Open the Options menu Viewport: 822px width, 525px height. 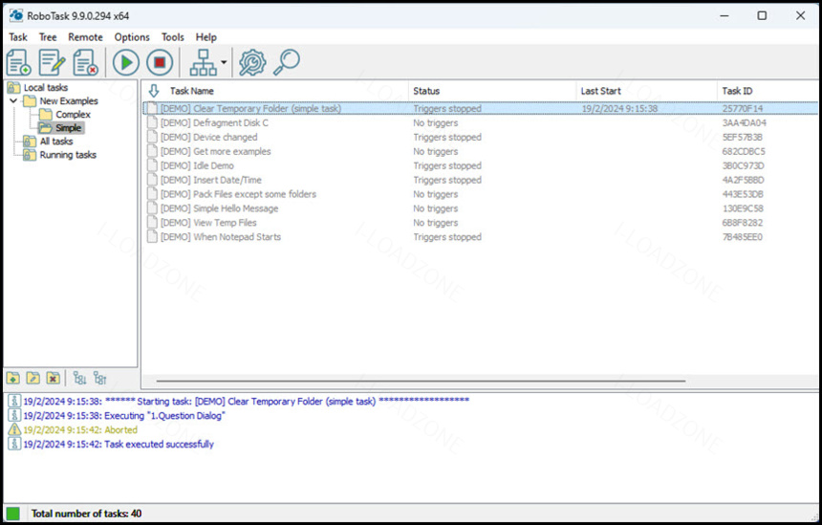coord(132,37)
